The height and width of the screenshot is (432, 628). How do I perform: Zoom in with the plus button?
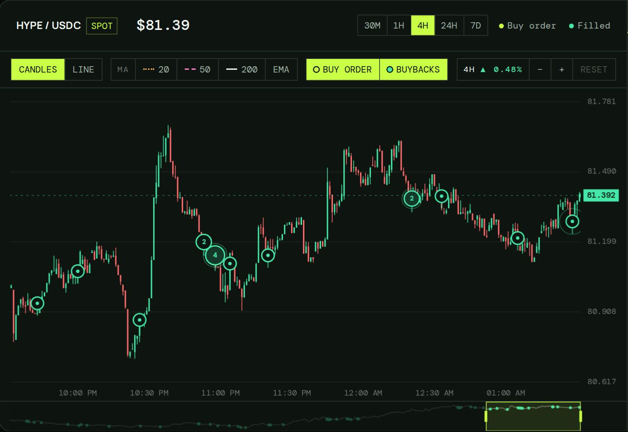tap(562, 69)
